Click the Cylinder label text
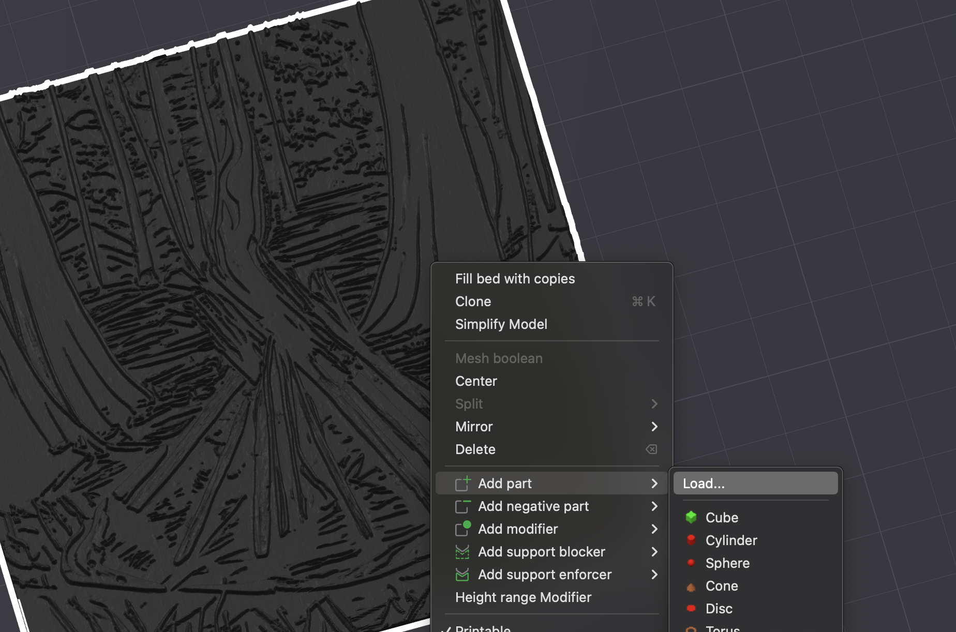This screenshot has width=956, height=632. tap(731, 540)
